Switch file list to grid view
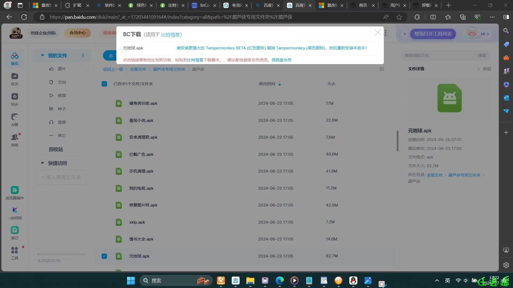This screenshot has height=288, width=513. pyautogui.click(x=382, y=69)
